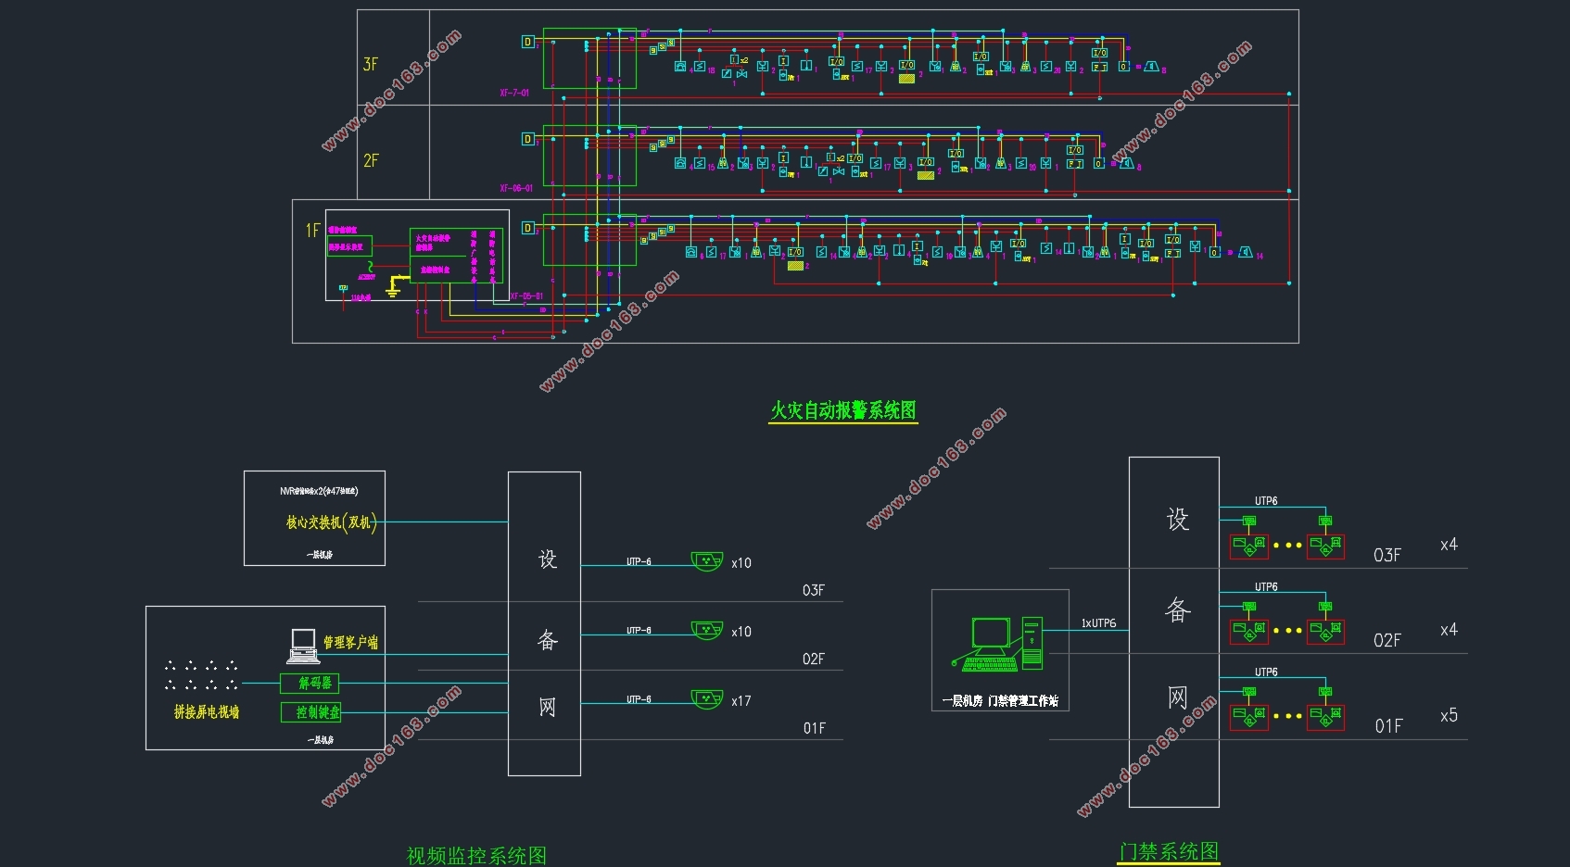The height and width of the screenshot is (867, 1570).
Task: Click the x4 count on access 02F row
Action: click(x=1449, y=630)
